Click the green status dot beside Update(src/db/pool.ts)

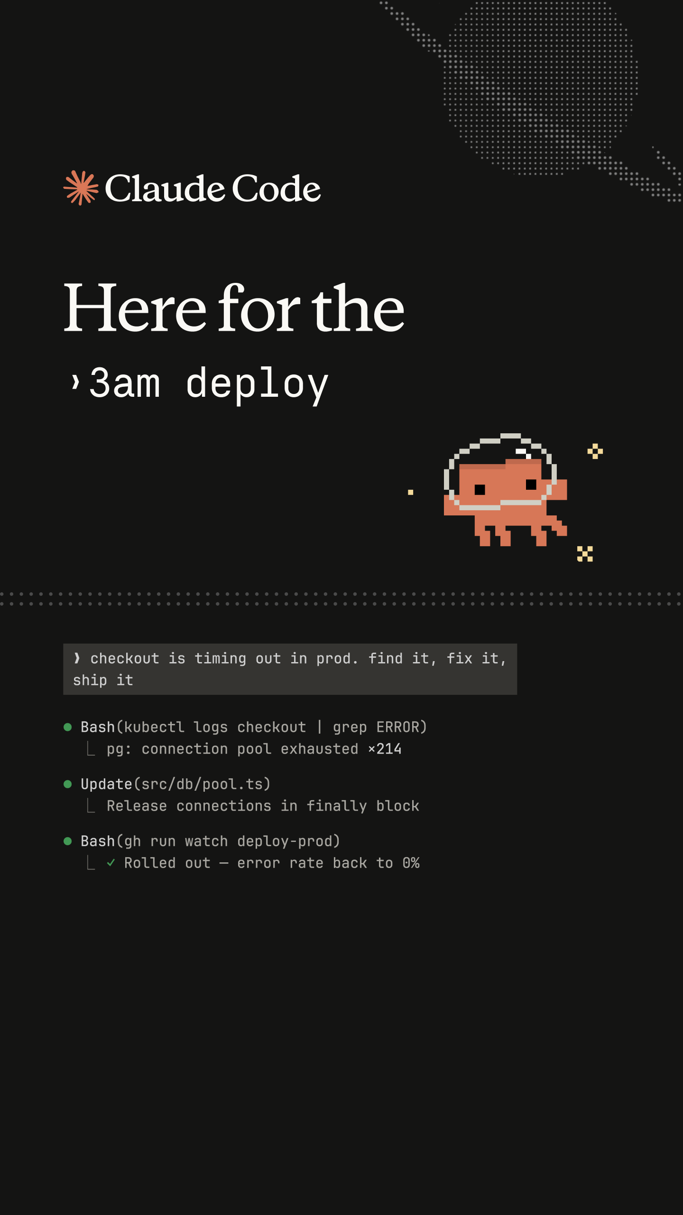pos(68,784)
